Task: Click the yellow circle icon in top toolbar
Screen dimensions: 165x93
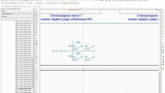Action: pyautogui.click(x=69, y=3)
